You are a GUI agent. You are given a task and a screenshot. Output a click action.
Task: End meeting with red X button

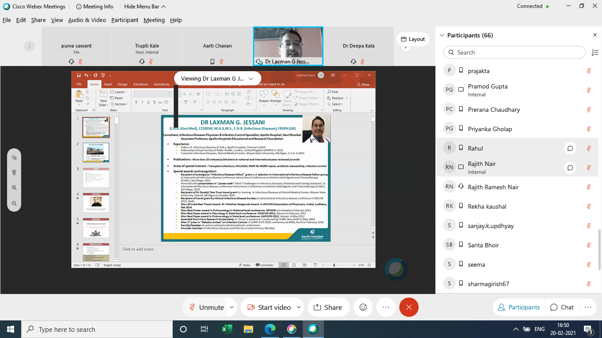point(409,307)
